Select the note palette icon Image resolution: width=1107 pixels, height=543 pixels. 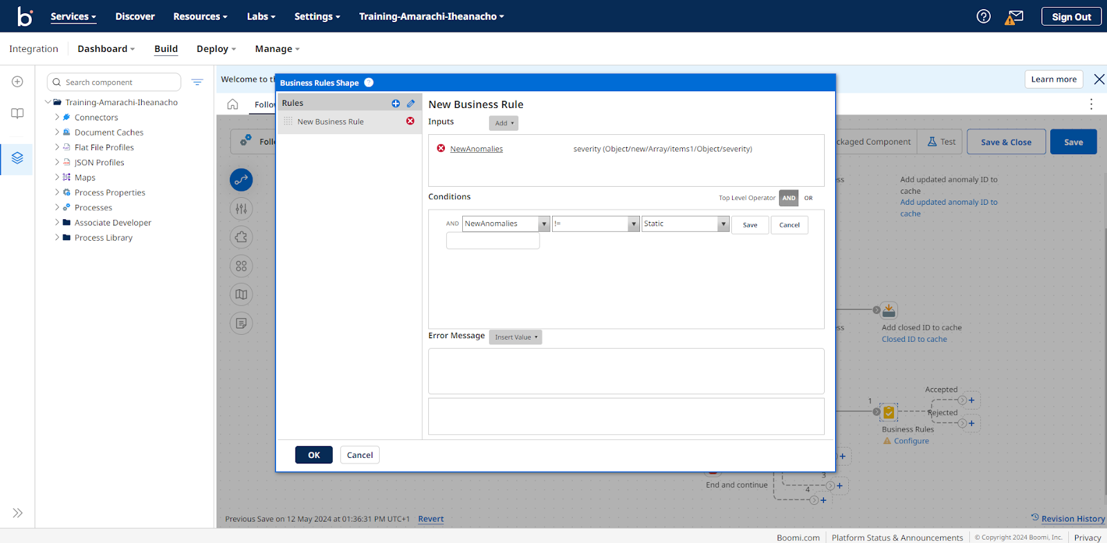[x=241, y=323]
